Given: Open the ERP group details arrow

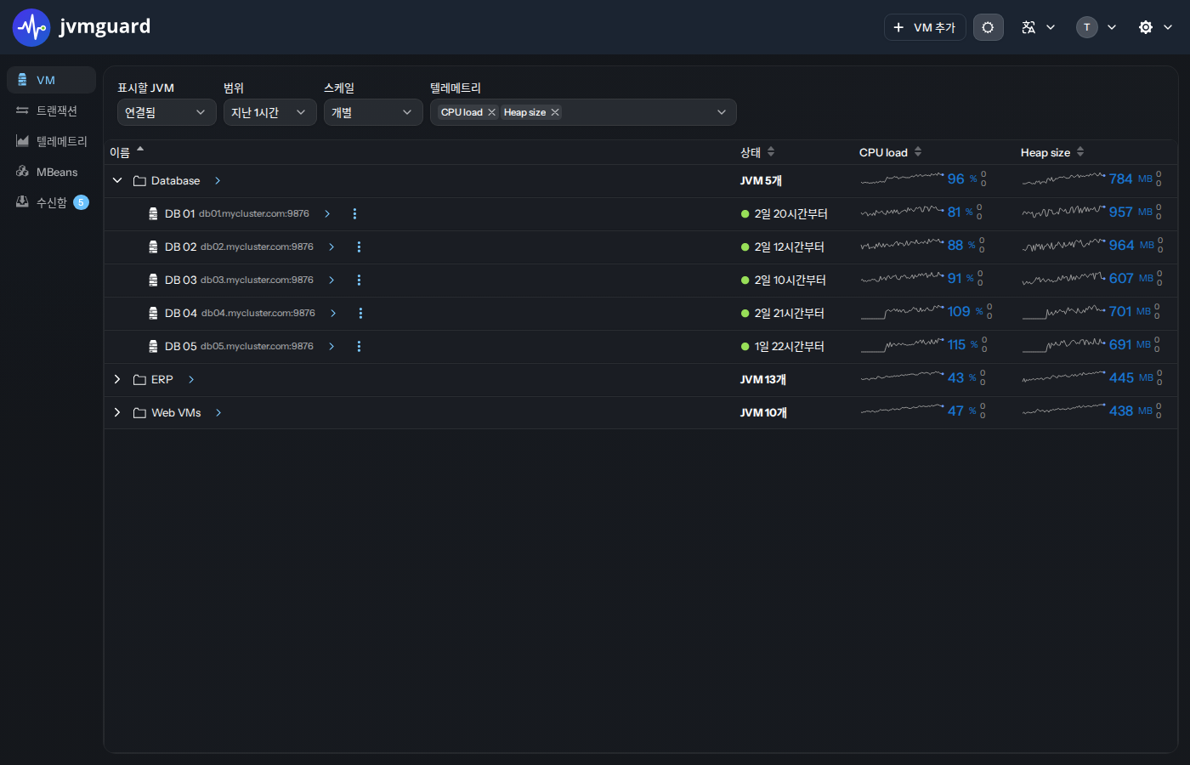Looking at the screenshot, I should tap(191, 380).
